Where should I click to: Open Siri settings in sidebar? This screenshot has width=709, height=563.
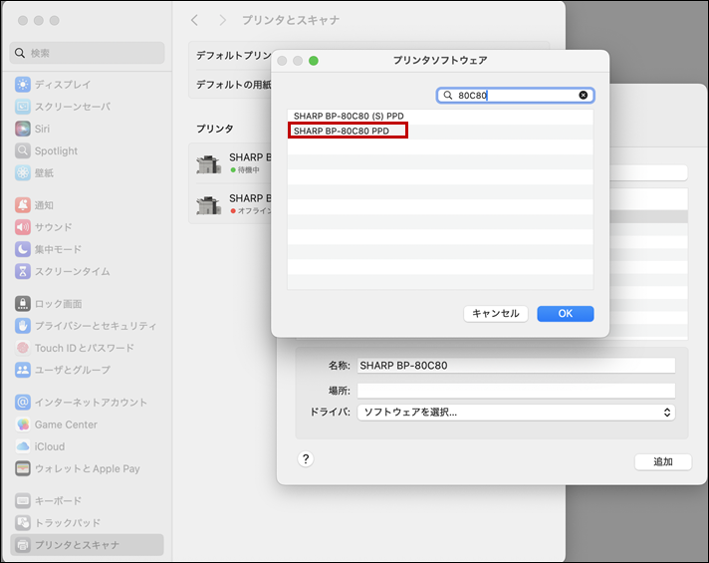tap(32, 129)
